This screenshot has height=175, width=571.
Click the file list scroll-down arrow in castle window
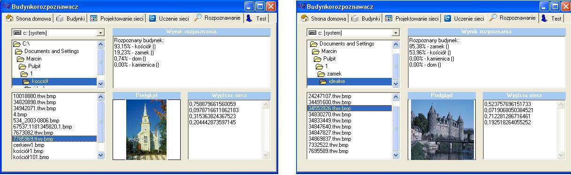[x=396, y=155]
